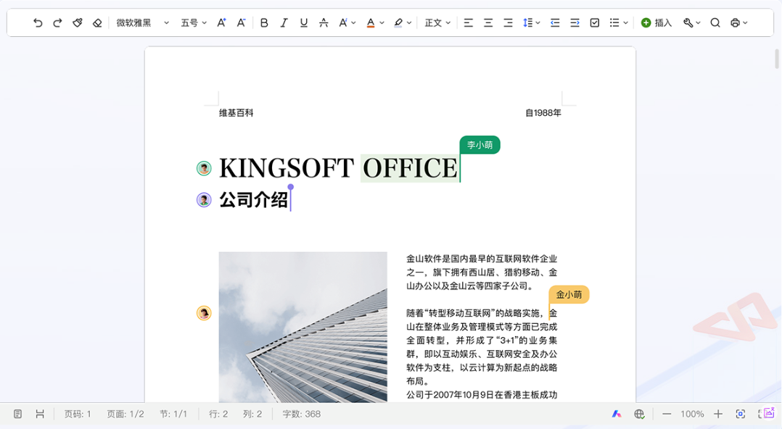This screenshot has width=782, height=429.
Task: Open the 微软雅黑 font name dropdown
Action: [x=142, y=23]
